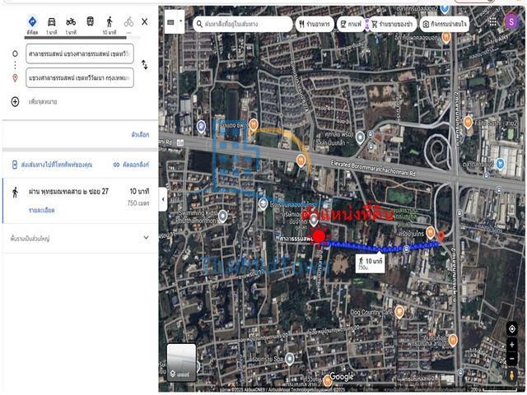This screenshot has height=395, width=527.
Task: Add another destination plus icon
Action: coord(15,101)
